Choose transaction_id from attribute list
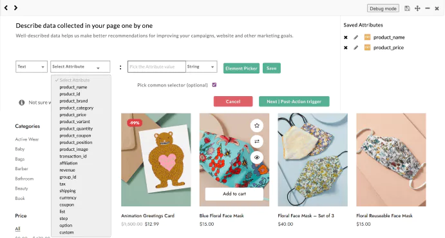445x238 pixels. 73,156
